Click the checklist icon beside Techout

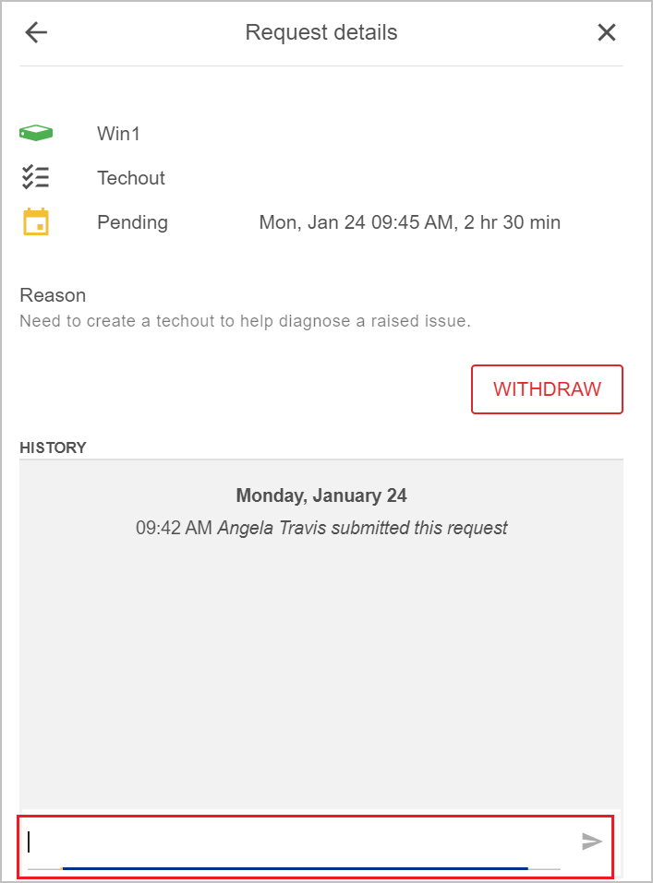(x=36, y=177)
